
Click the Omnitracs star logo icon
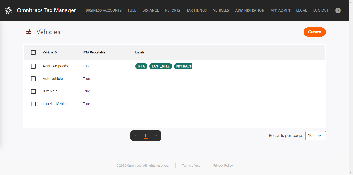click(8, 10)
